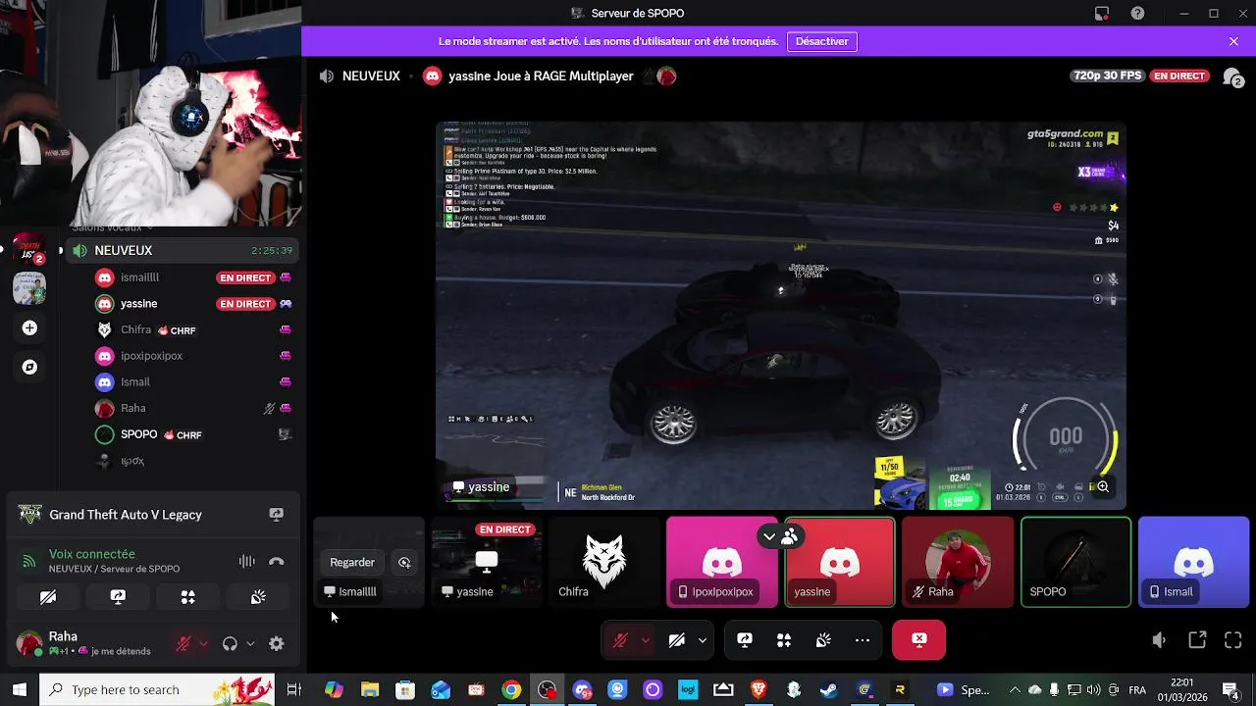Open soundboard from call control bar

(823, 640)
